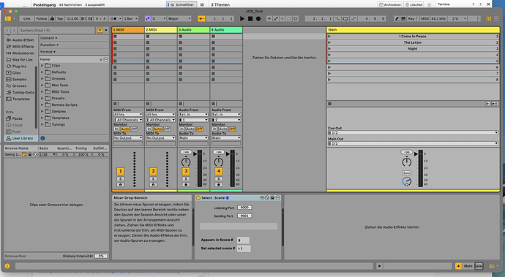Click the Arrangement Record circle button

[258, 19]
